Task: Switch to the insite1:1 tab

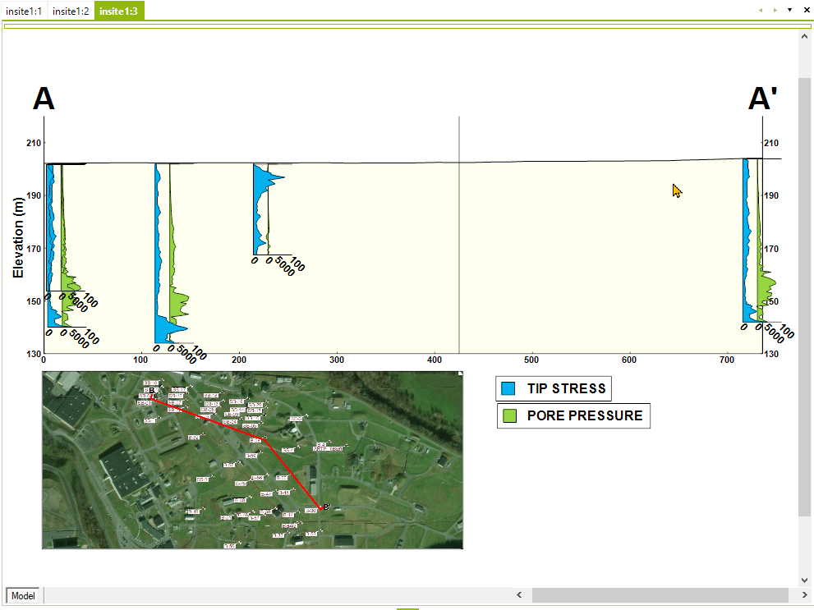Action: 24,11
